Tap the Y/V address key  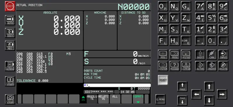[x=174, y=18]
